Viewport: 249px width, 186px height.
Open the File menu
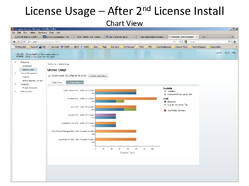13,33
